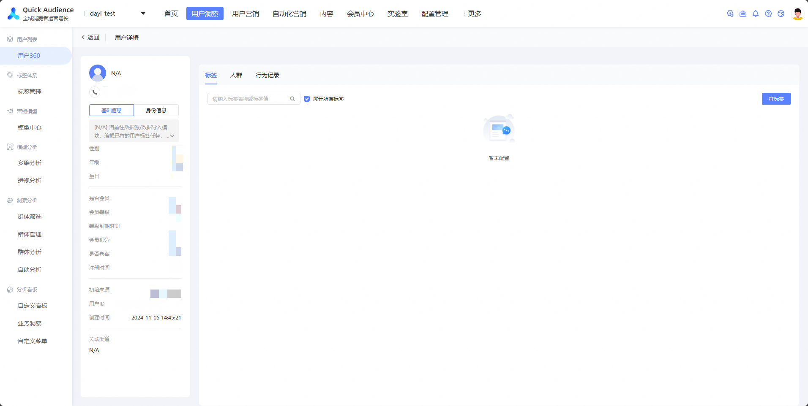The image size is (808, 406).
Task: Click the Quick Audience logo
Action: tap(41, 14)
